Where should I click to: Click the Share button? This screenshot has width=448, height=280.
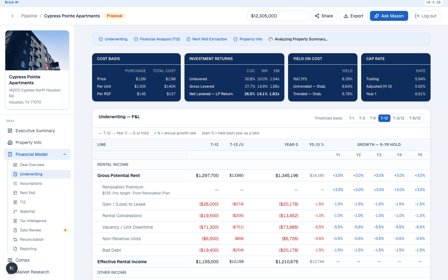coord(324,16)
